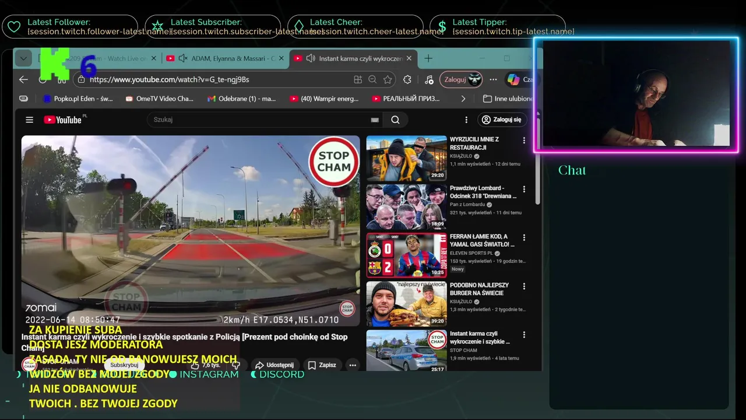Click the YouTube video player
This screenshot has width=746, height=420.
[x=191, y=231]
